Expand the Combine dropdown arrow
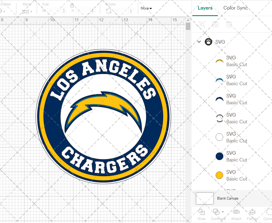272x223 pixels. tap(223, 212)
